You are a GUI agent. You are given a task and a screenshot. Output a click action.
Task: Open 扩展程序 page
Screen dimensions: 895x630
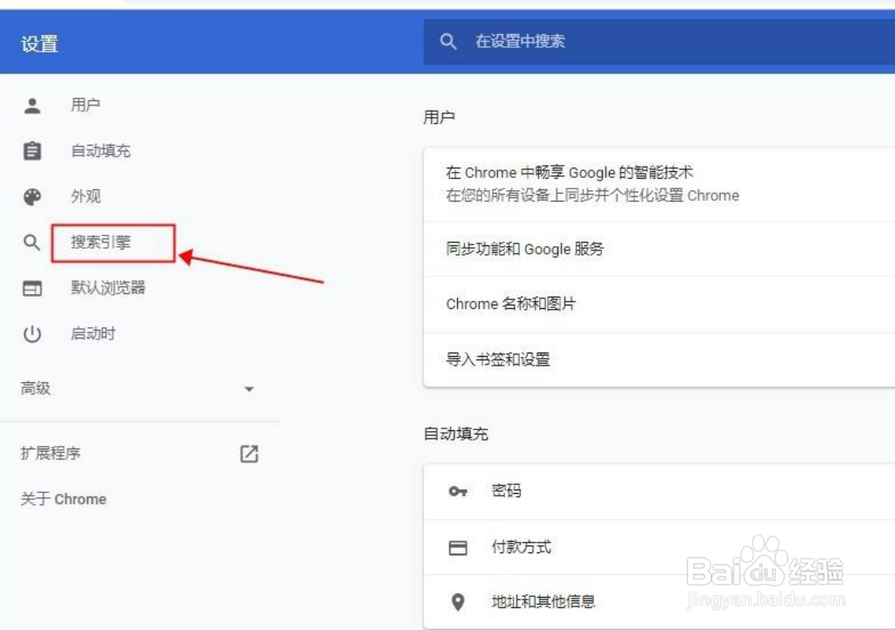click(51, 454)
